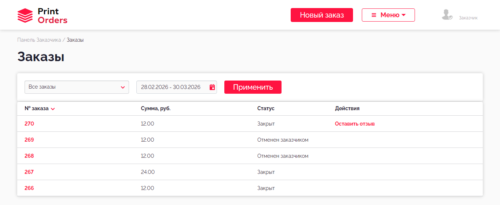Screen dimensions: 500x205
Task: Click the Print Orders logo text
Action: click(x=52, y=16)
